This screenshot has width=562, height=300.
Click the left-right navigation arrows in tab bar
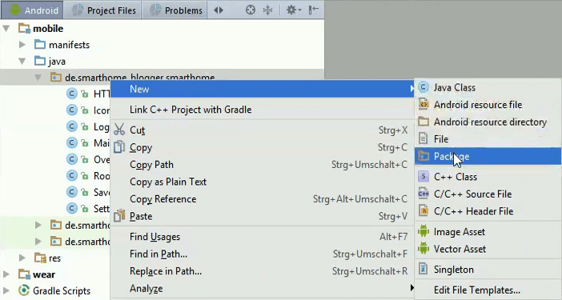pyautogui.click(x=219, y=10)
